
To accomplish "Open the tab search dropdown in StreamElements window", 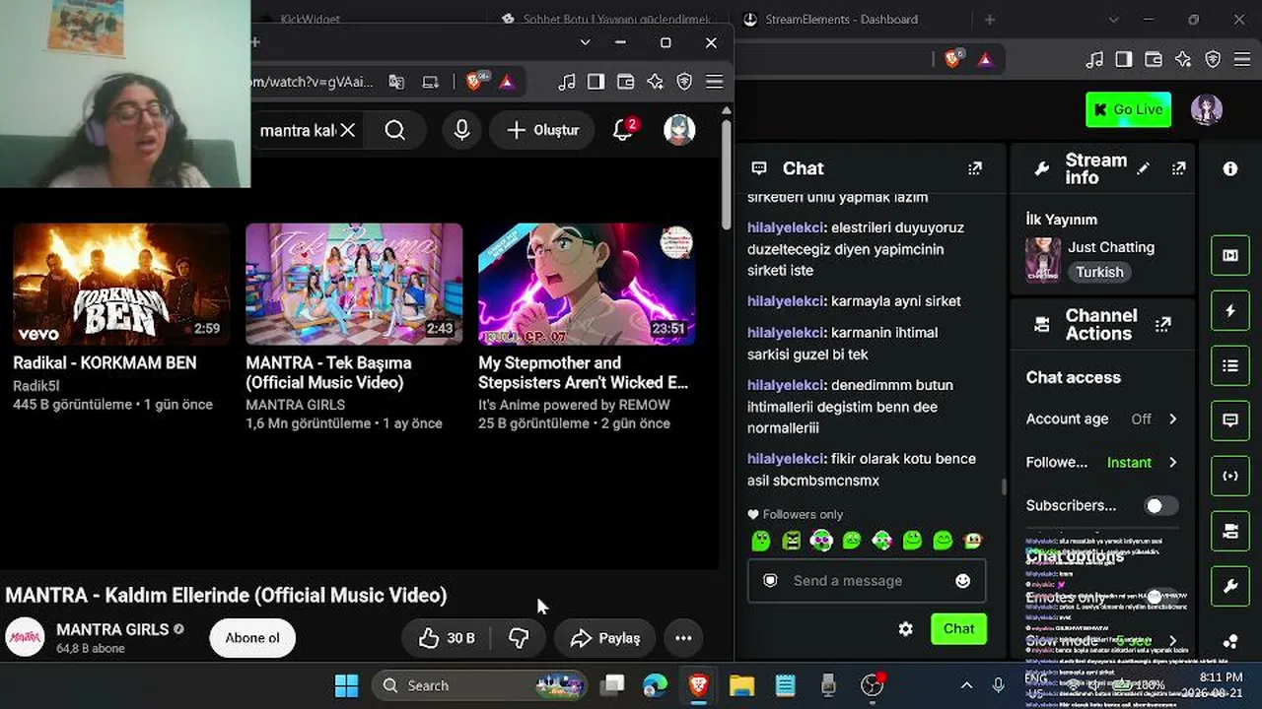I will coord(1114,20).
